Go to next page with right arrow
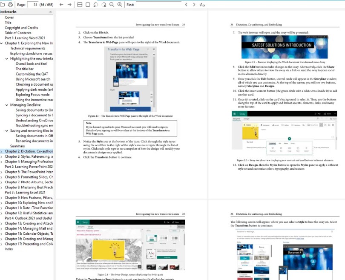The height and width of the screenshot is (280, 345). tap(69, 5)
